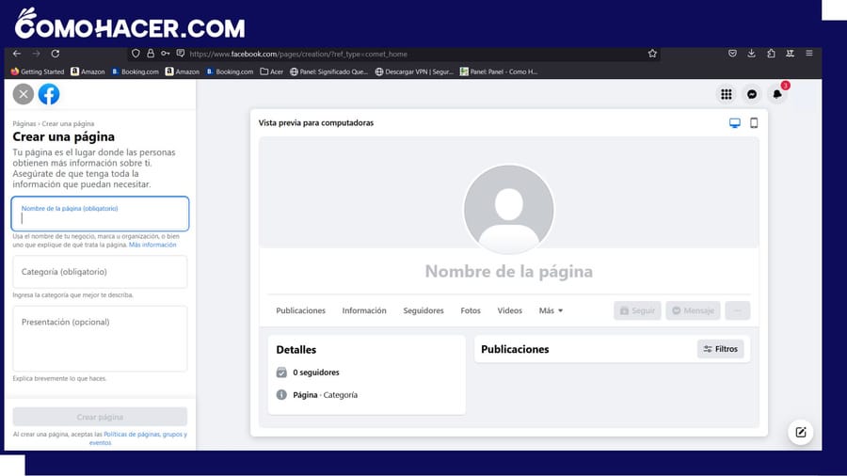
Task: Open the Facebook nine-dot menu grid
Action: 727,94
